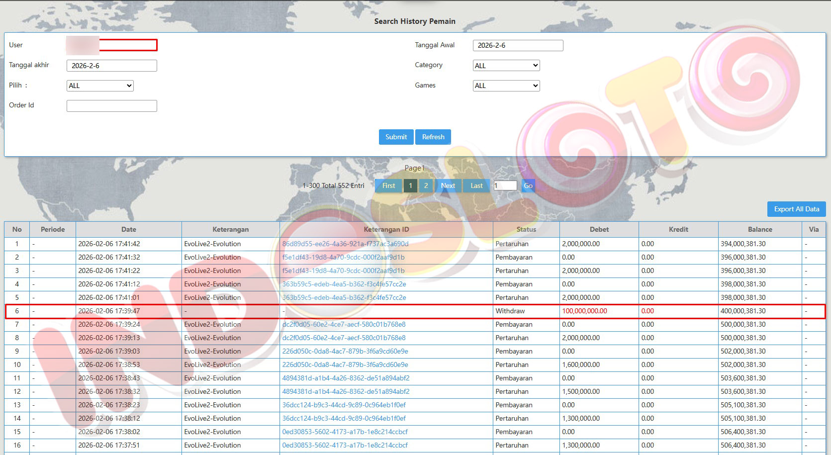Screen dimensions: 831x455
Task: Click Export All Data button
Action: click(x=796, y=209)
